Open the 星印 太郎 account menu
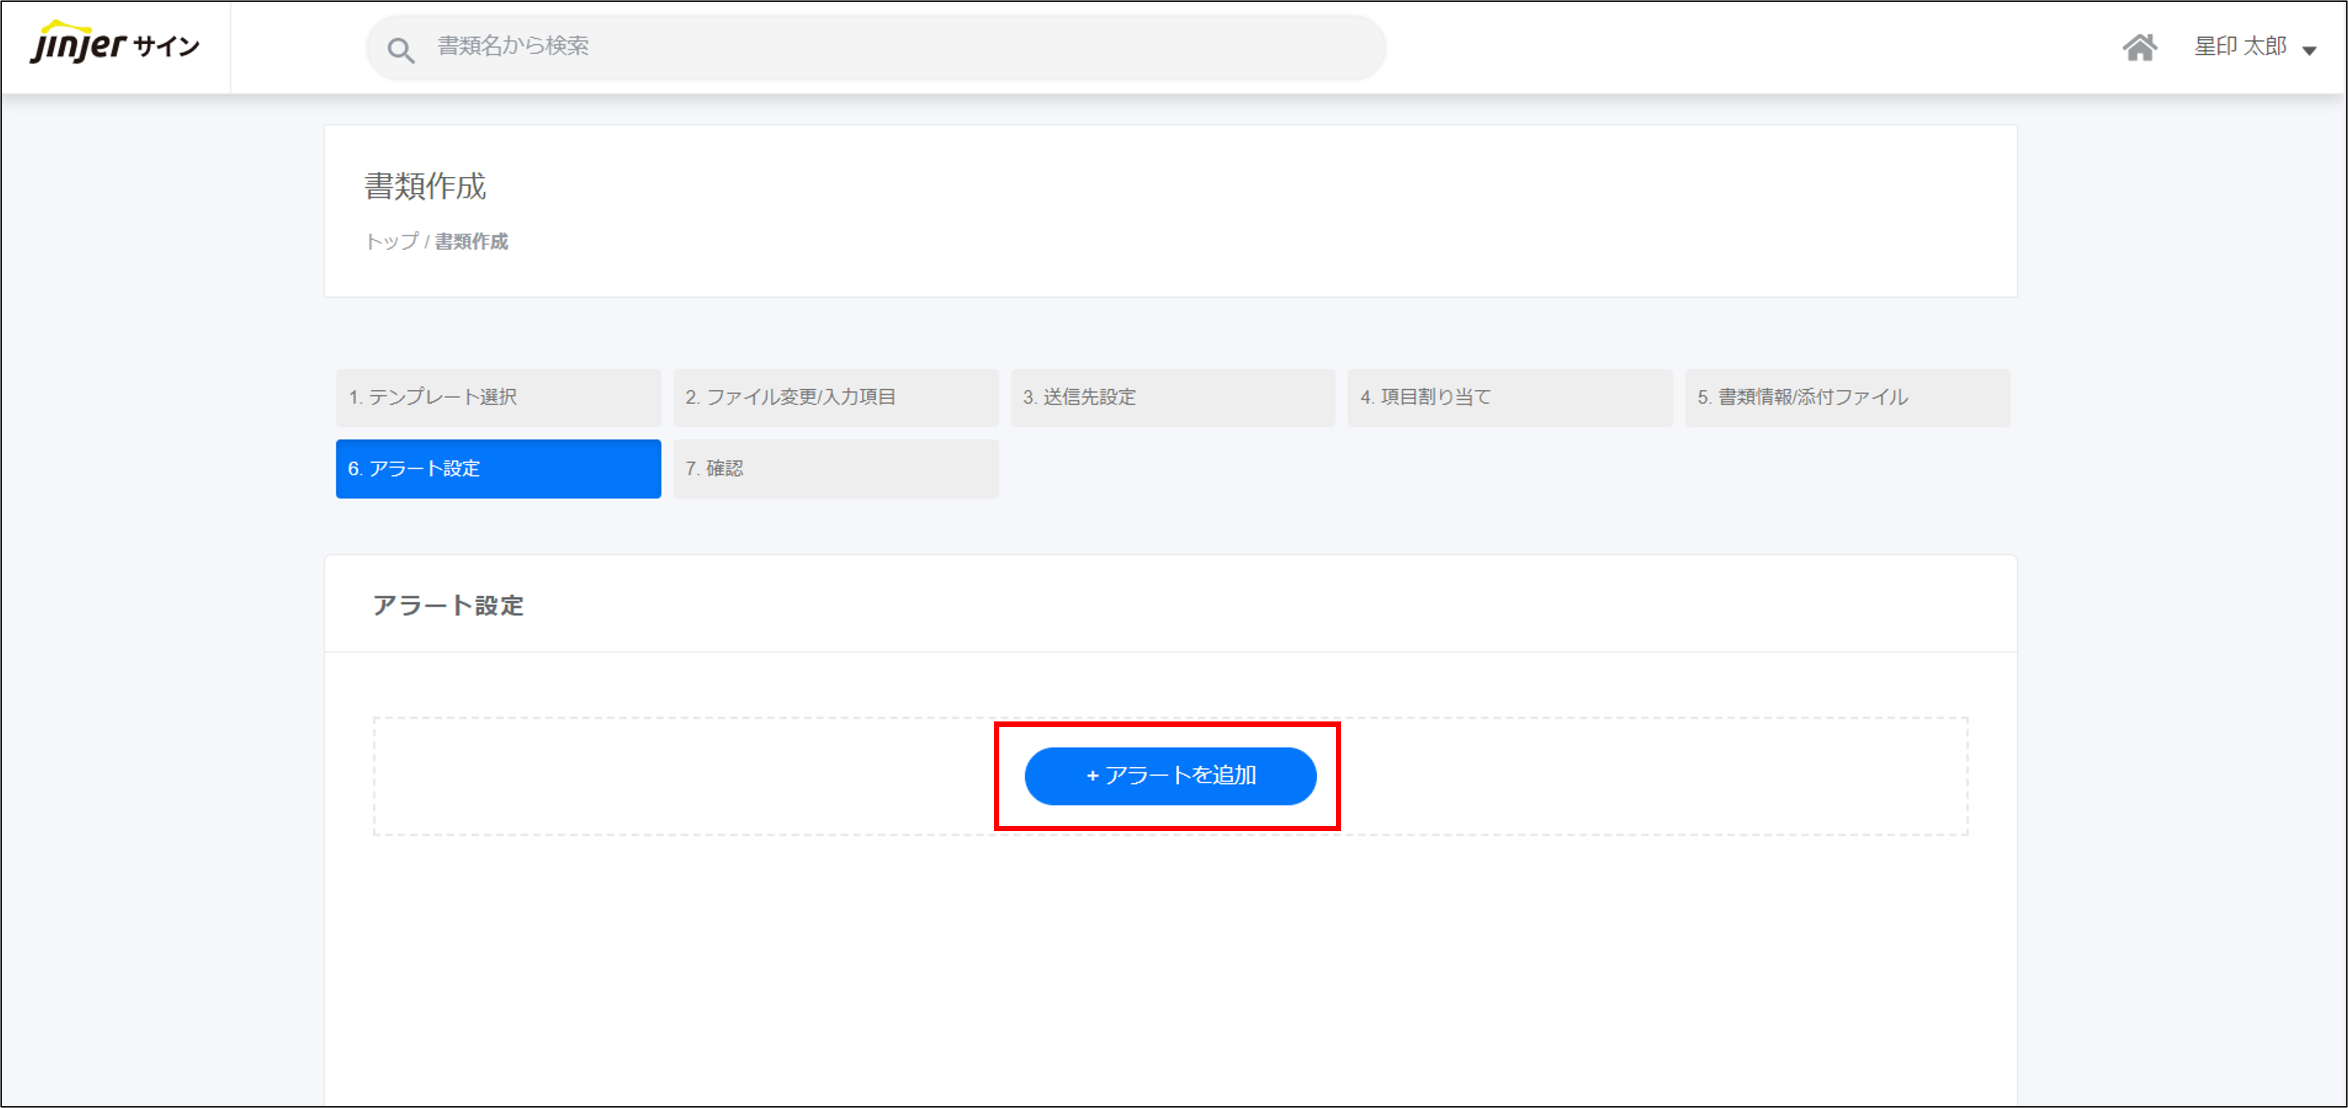2348x1108 pixels. (2239, 46)
